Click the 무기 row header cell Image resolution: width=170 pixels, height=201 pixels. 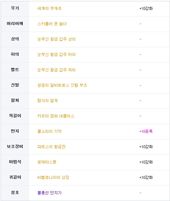click(15, 9)
